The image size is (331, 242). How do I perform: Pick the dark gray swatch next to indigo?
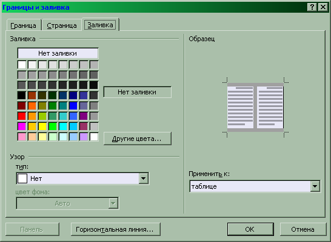click(94, 96)
